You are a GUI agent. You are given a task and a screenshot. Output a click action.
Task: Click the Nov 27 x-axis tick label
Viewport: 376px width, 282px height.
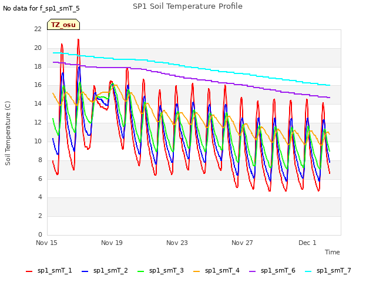click(242, 243)
